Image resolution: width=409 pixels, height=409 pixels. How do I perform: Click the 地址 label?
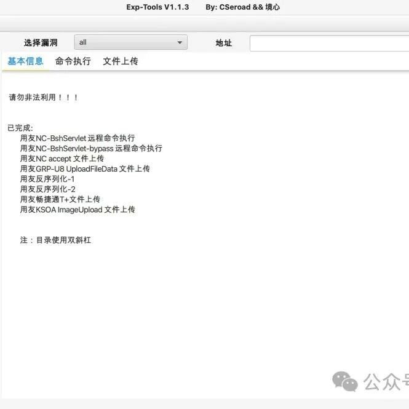224,43
